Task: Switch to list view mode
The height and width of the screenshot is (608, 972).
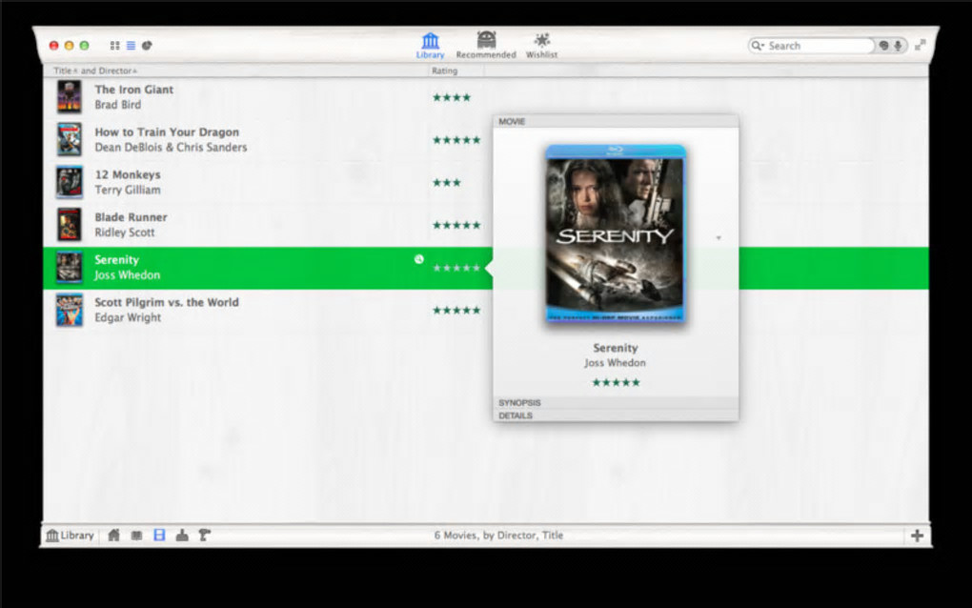Action: coord(131,45)
